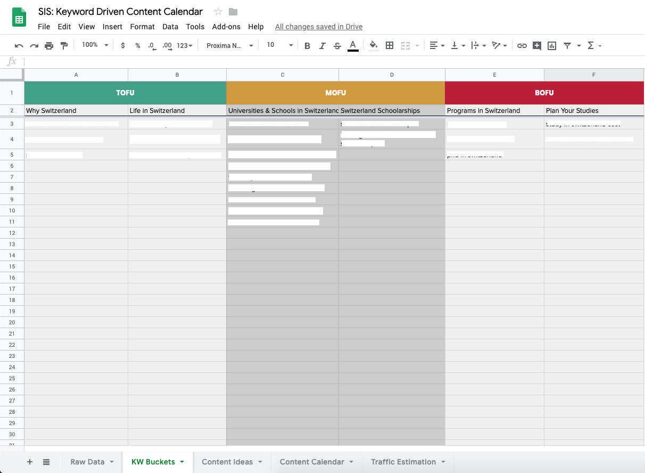Open the Edit menu
The height and width of the screenshot is (473, 645).
coord(64,27)
